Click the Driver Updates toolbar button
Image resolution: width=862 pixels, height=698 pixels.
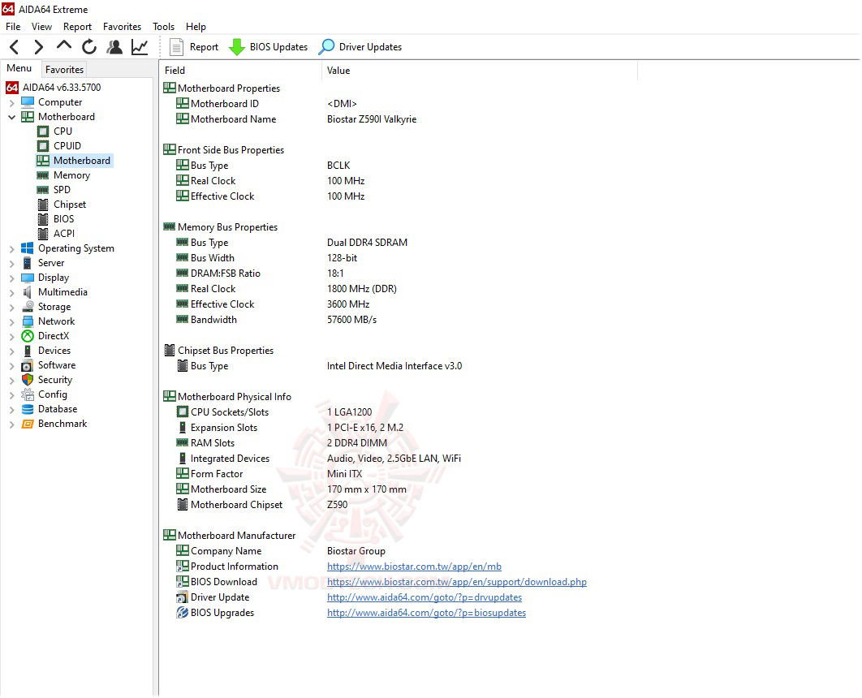(360, 47)
